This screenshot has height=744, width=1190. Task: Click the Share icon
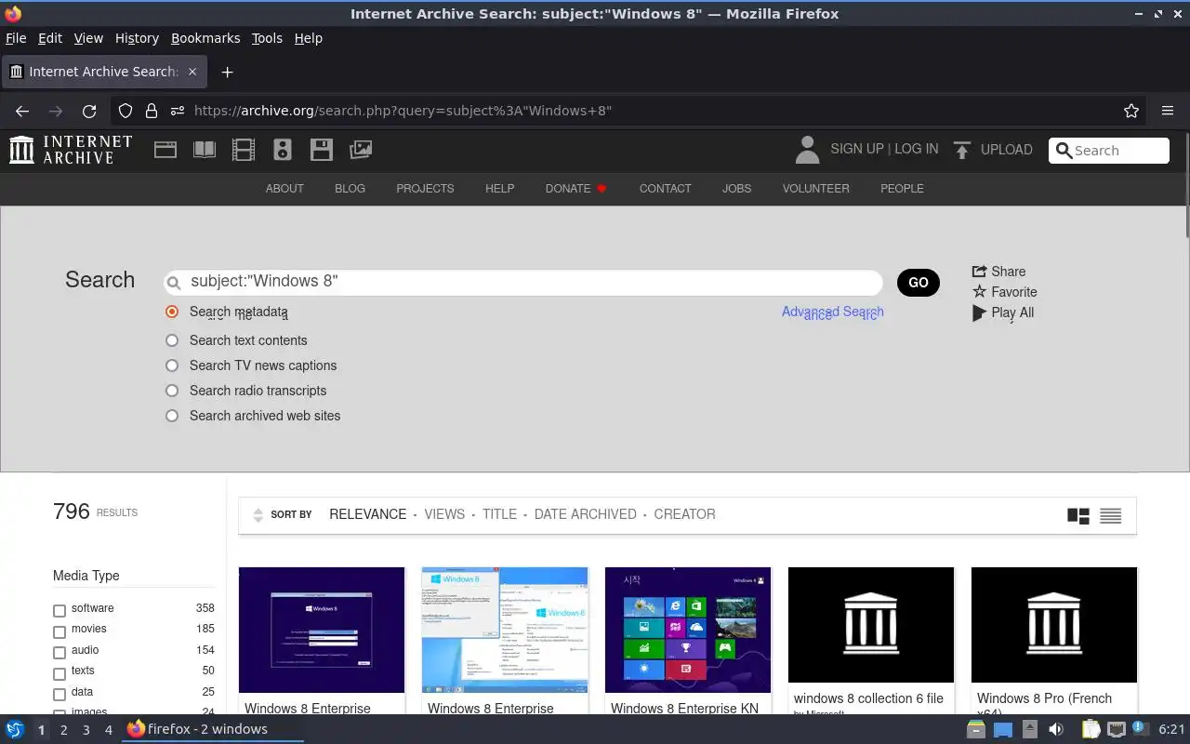click(x=979, y=272)
